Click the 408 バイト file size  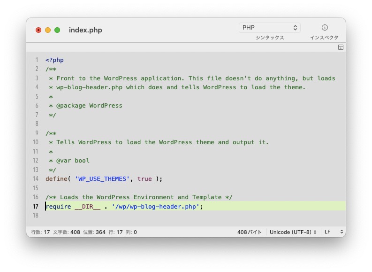coord(250,232)
